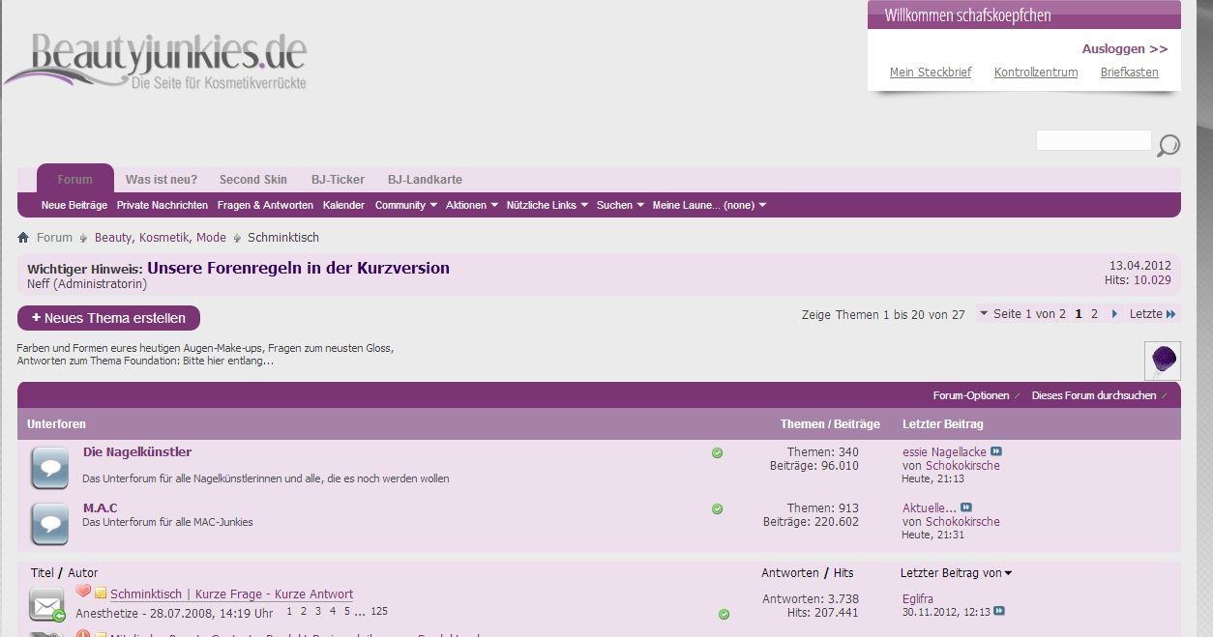Switch to the Was ist neu? tab

[x=161, y=179]
